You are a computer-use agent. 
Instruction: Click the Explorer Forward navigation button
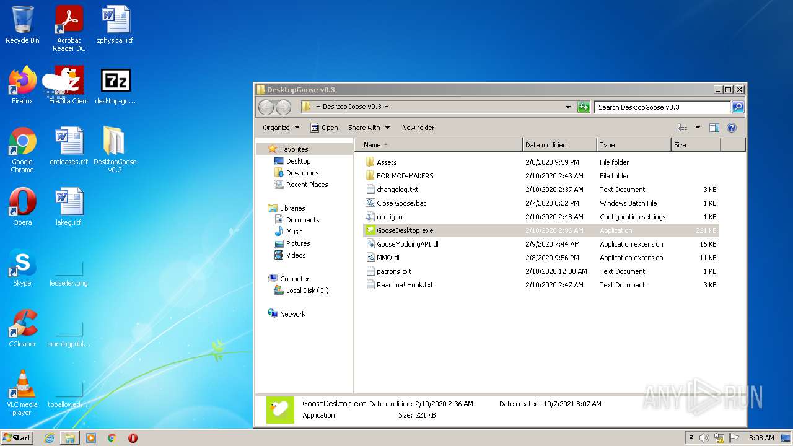(283, 107)
